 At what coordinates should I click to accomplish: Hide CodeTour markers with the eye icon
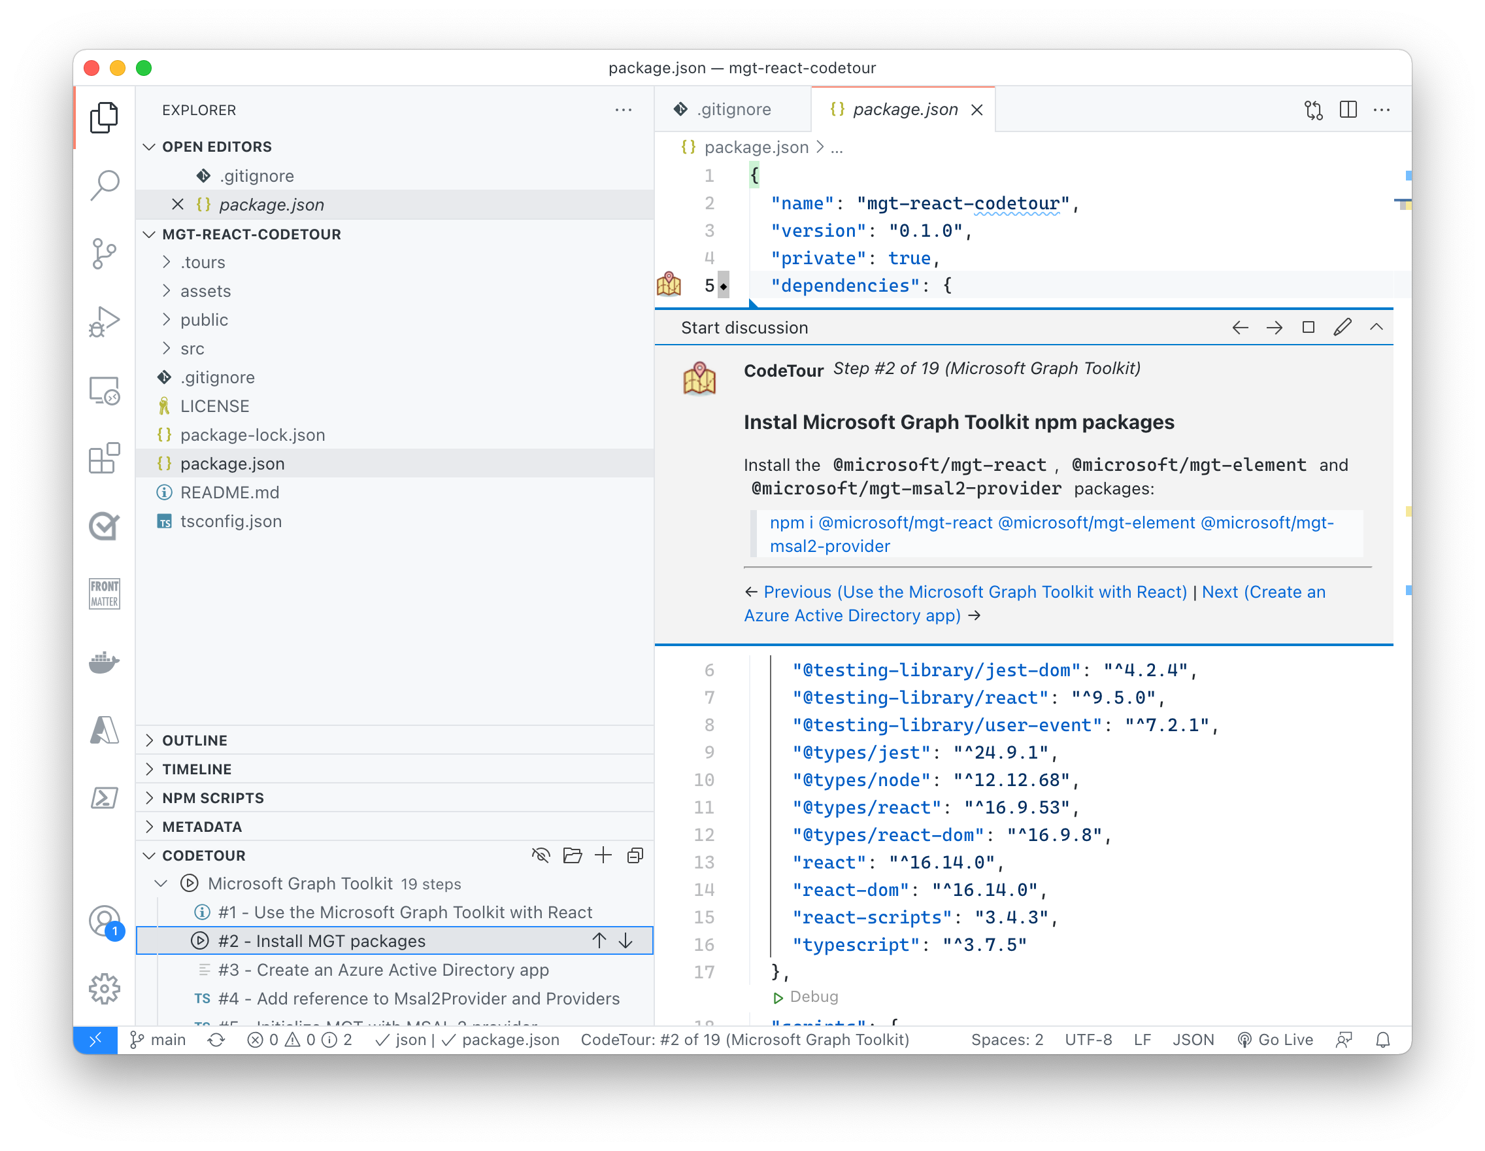click(x=541, y=855)
